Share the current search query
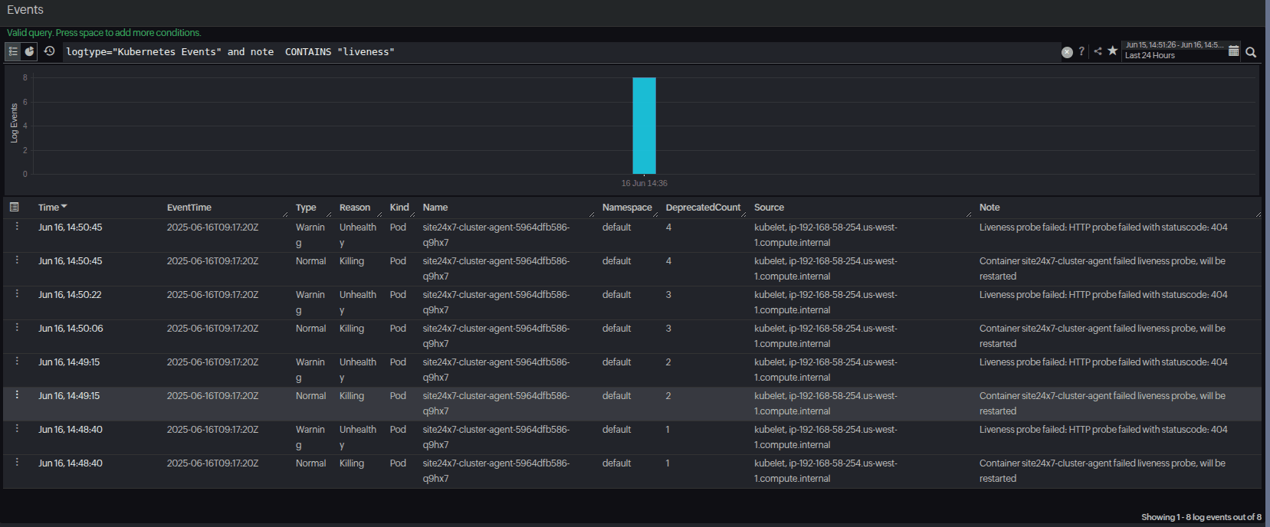The image size is (1270, 527). (x=1098, y=51)
